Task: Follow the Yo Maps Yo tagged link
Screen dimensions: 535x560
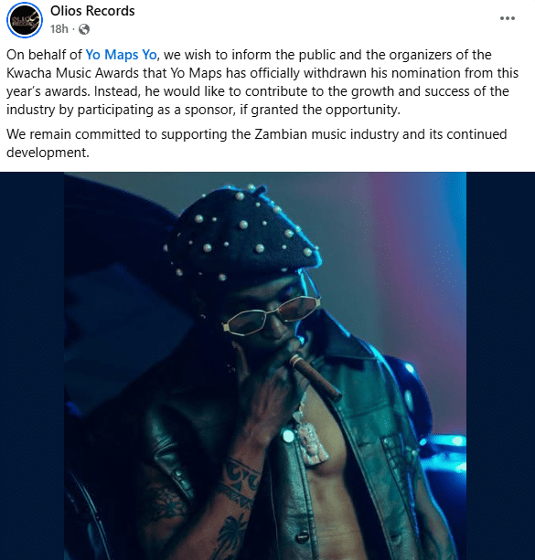Action: pyautogui.click(x=121, y=55)
